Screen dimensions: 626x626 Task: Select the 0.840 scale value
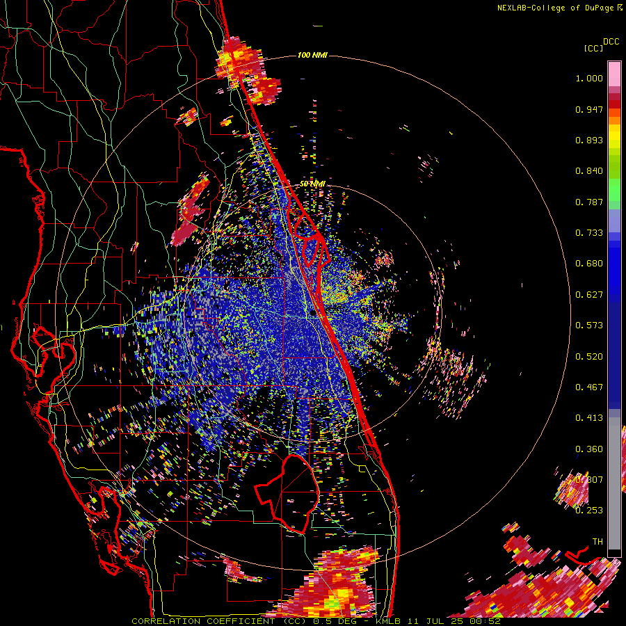(589, 171)
